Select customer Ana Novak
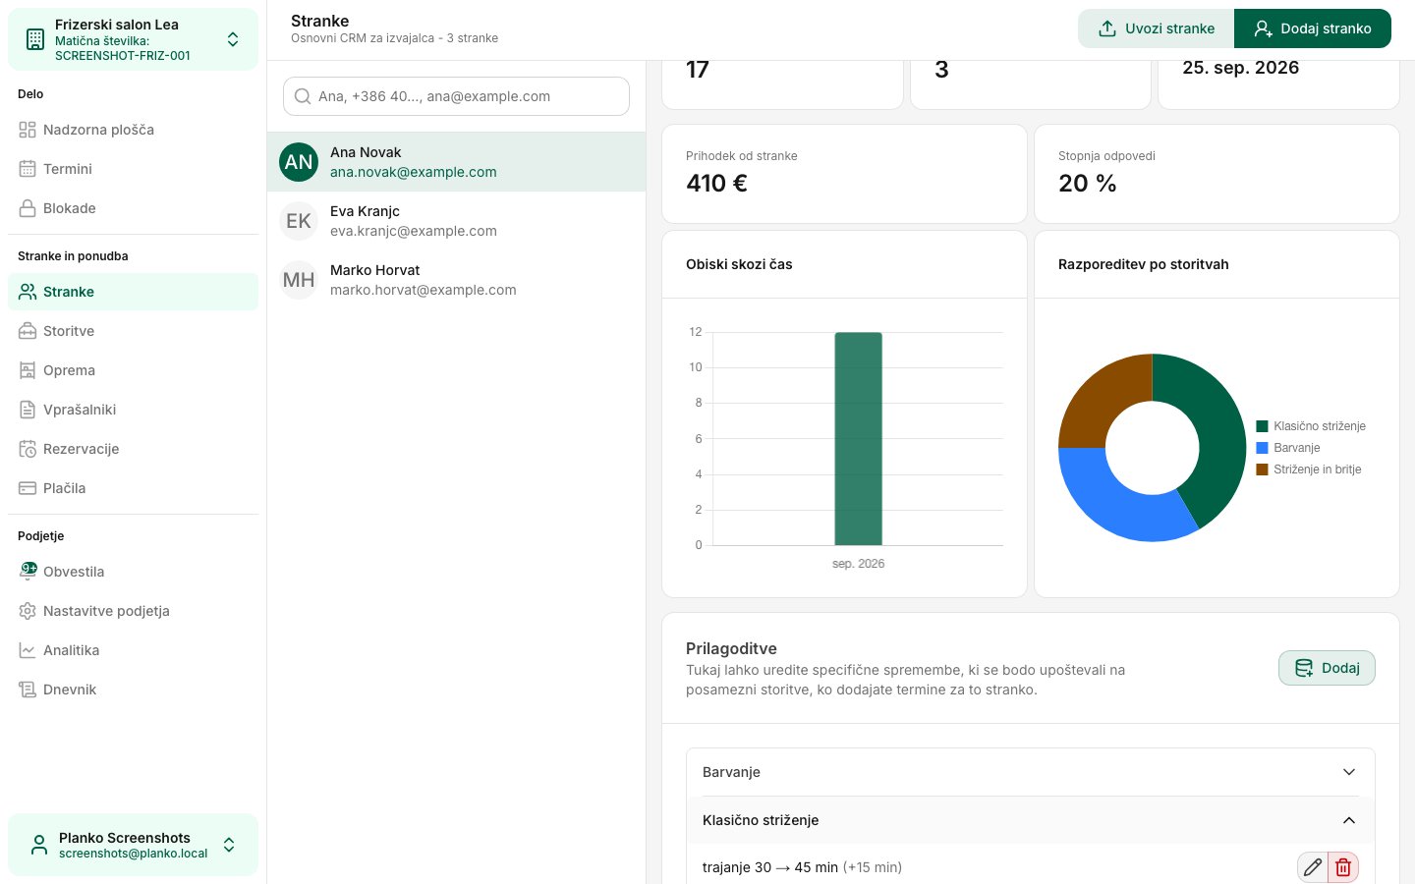This screenshot has width=1415, height=884. 456,162
